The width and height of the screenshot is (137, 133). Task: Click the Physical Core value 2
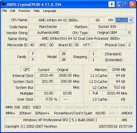coord(129,45)
